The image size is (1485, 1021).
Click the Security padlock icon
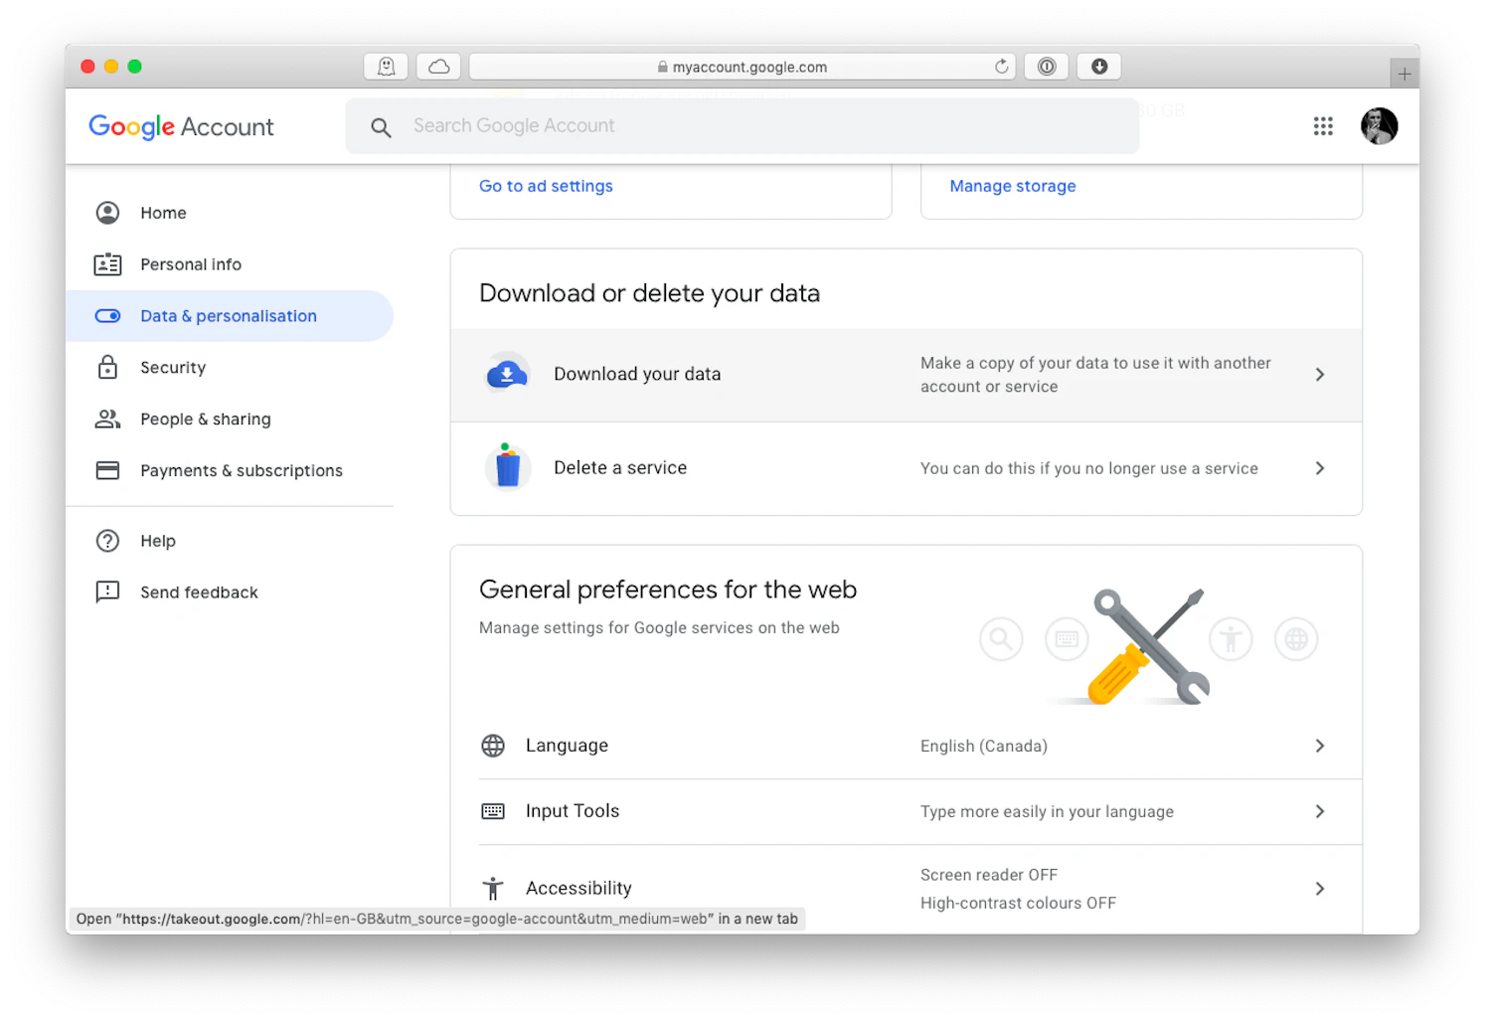point(107,367)
